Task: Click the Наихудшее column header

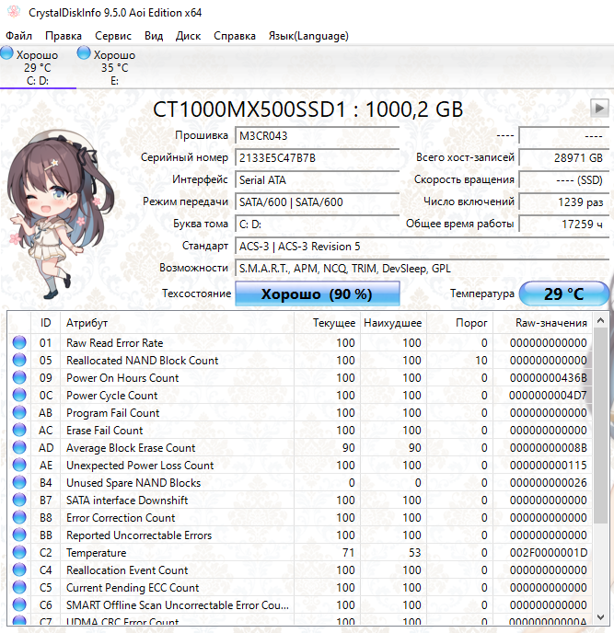Action: [x=393, y=323]
